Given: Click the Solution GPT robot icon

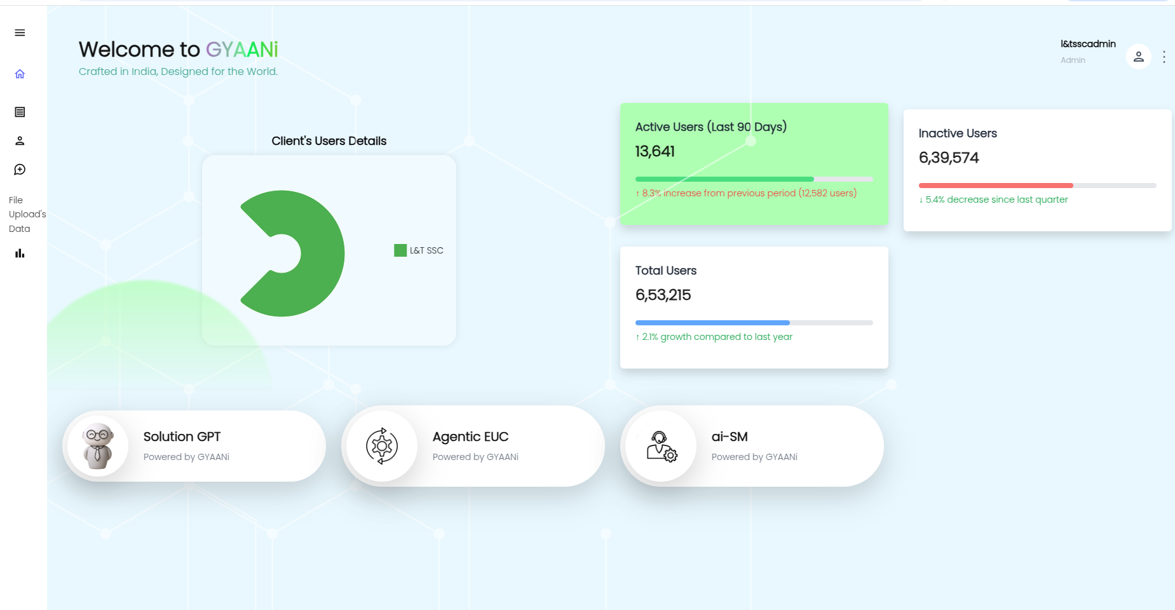Looking at the screenshot, I should click(97, 445).
